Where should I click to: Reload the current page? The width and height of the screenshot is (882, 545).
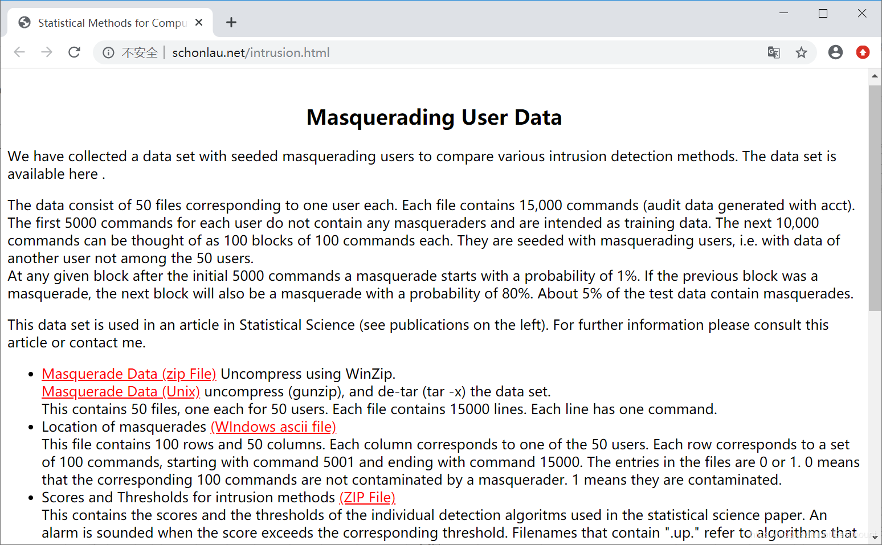(74, 52)
